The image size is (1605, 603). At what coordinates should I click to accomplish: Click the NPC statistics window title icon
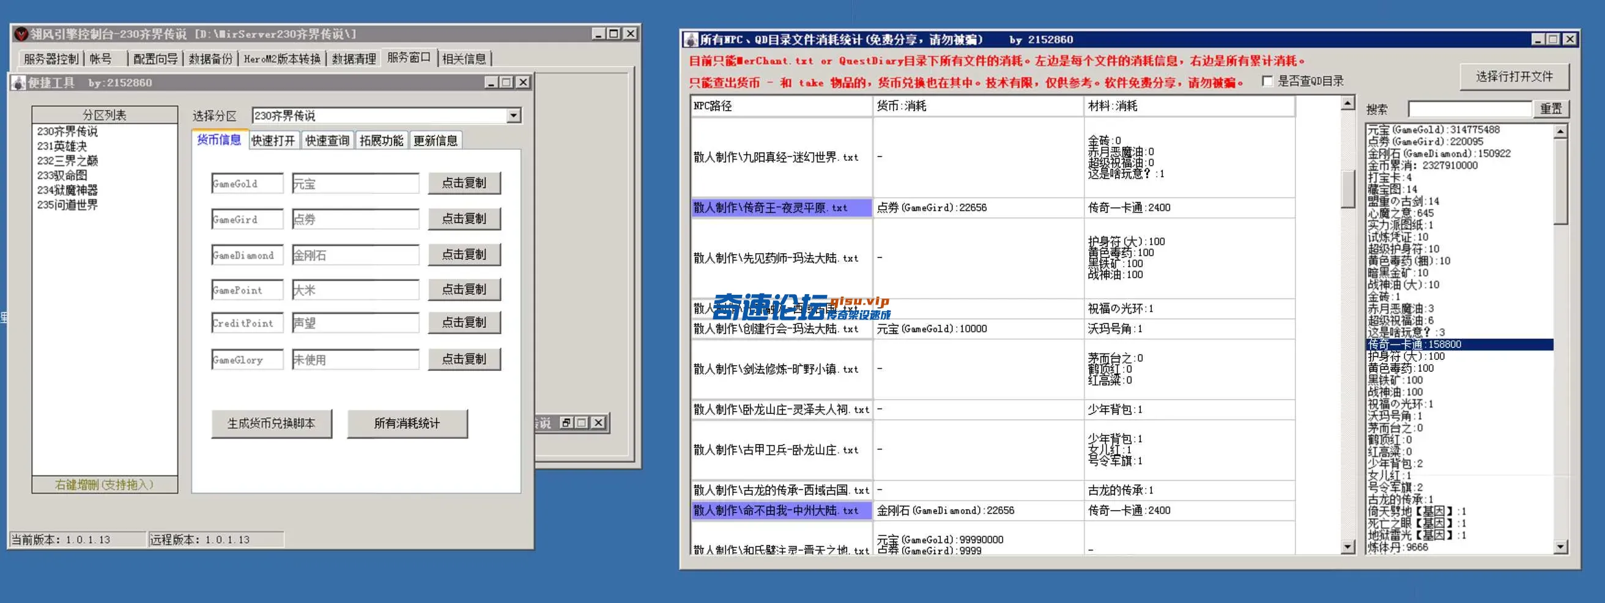coord(691,39)
